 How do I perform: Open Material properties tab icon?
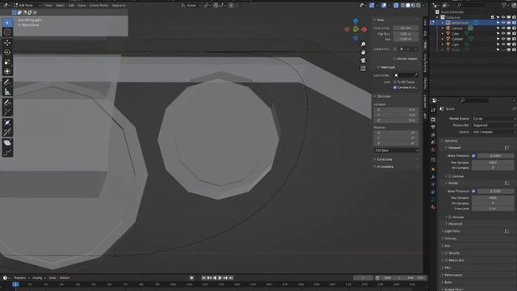[x=433, y=207]
